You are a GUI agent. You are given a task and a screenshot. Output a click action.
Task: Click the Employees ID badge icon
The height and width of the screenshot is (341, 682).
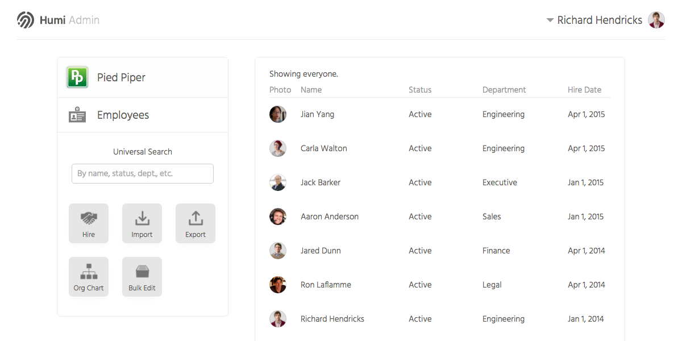(77, 115)
